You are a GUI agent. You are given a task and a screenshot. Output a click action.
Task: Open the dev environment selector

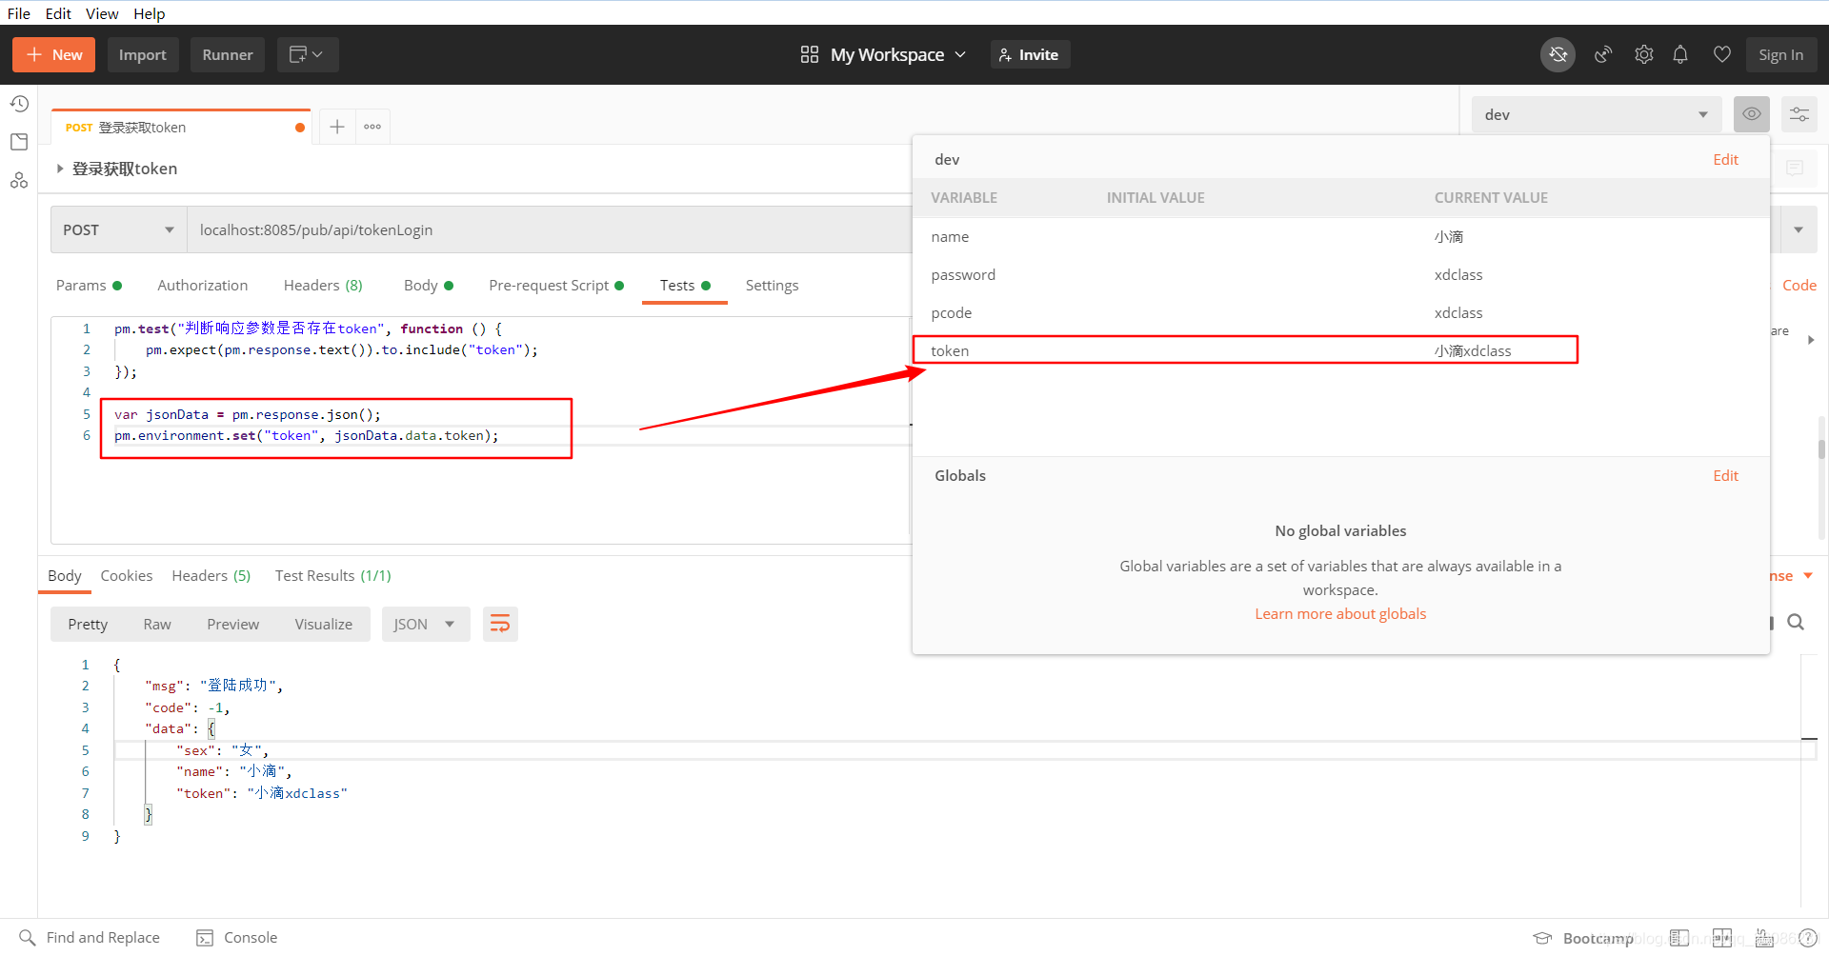click(1597, 114)
